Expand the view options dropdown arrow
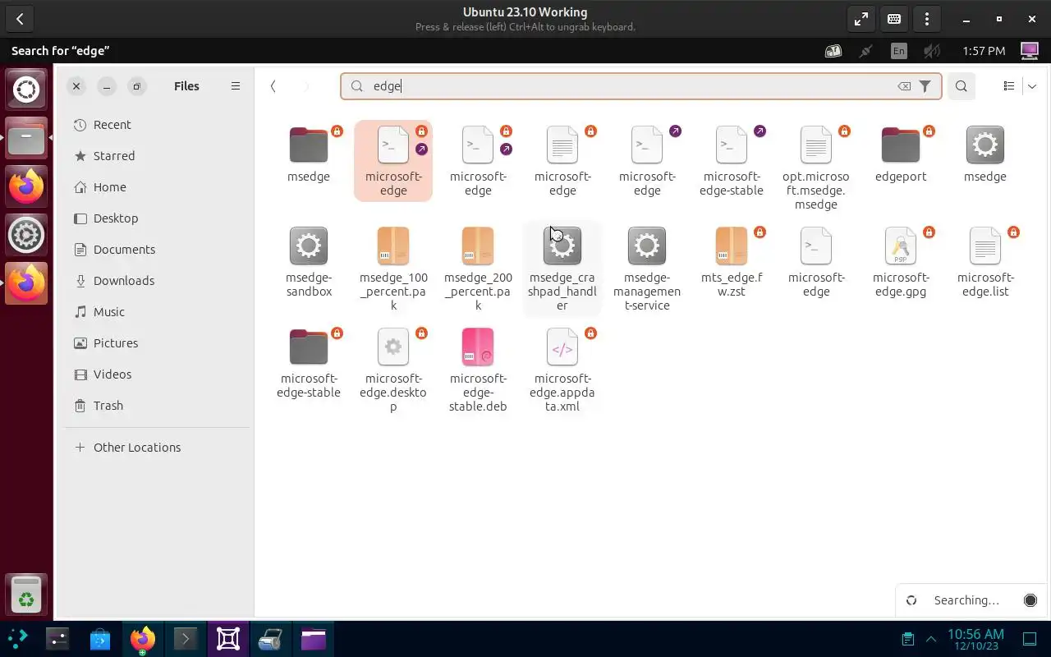 (x=1032, y=86)
